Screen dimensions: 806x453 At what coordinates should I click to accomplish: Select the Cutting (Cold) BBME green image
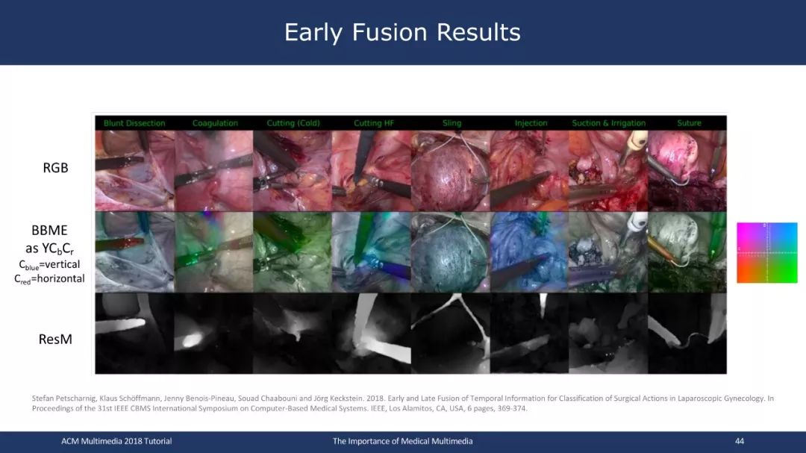point(293,252)
